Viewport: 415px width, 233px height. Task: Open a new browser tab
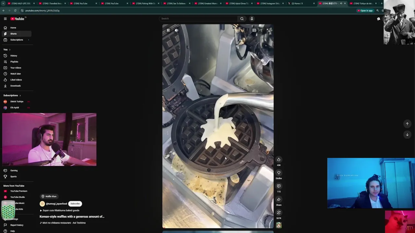[x=381, y=4]
